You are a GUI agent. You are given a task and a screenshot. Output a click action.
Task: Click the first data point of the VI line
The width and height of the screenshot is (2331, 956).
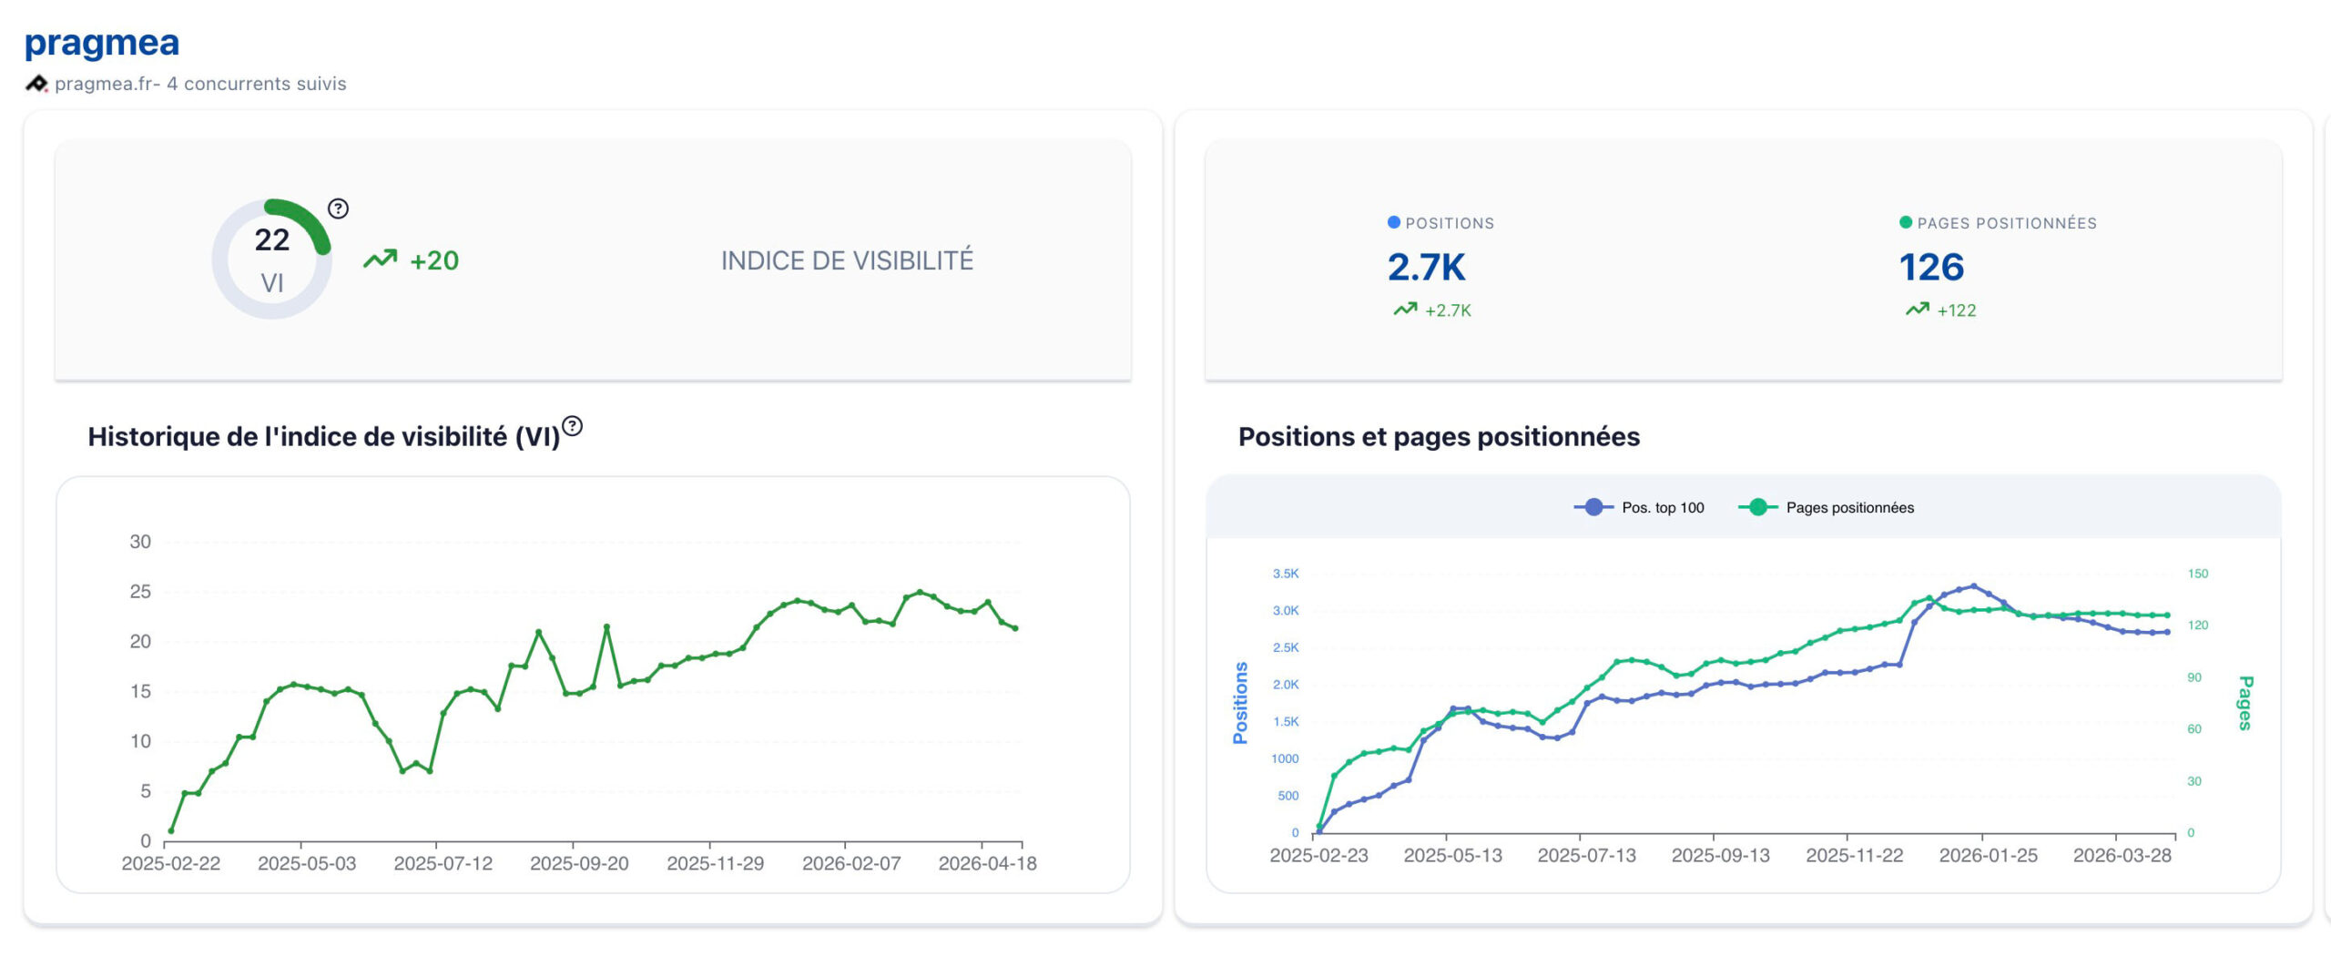[171, 830]
